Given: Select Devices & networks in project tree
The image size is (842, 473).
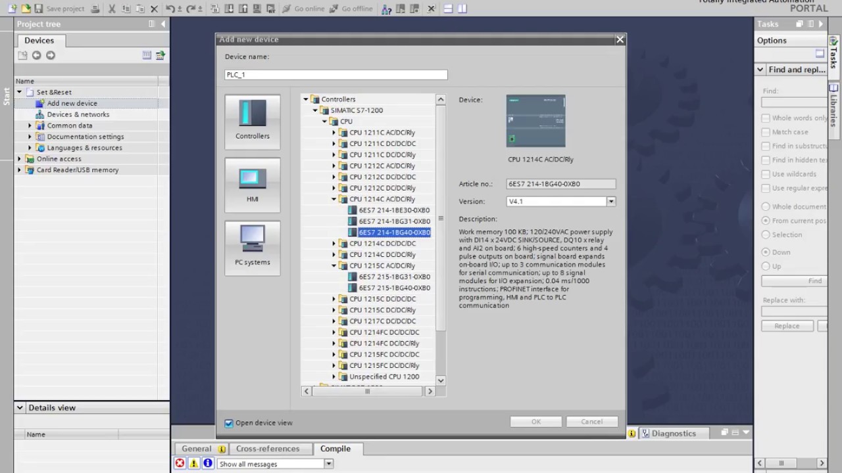Looking at the screenshot, I should coord(78,114).
